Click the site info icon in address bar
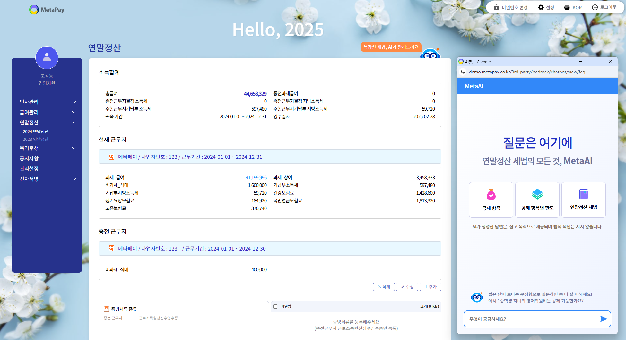 click(x=463, y=72)
